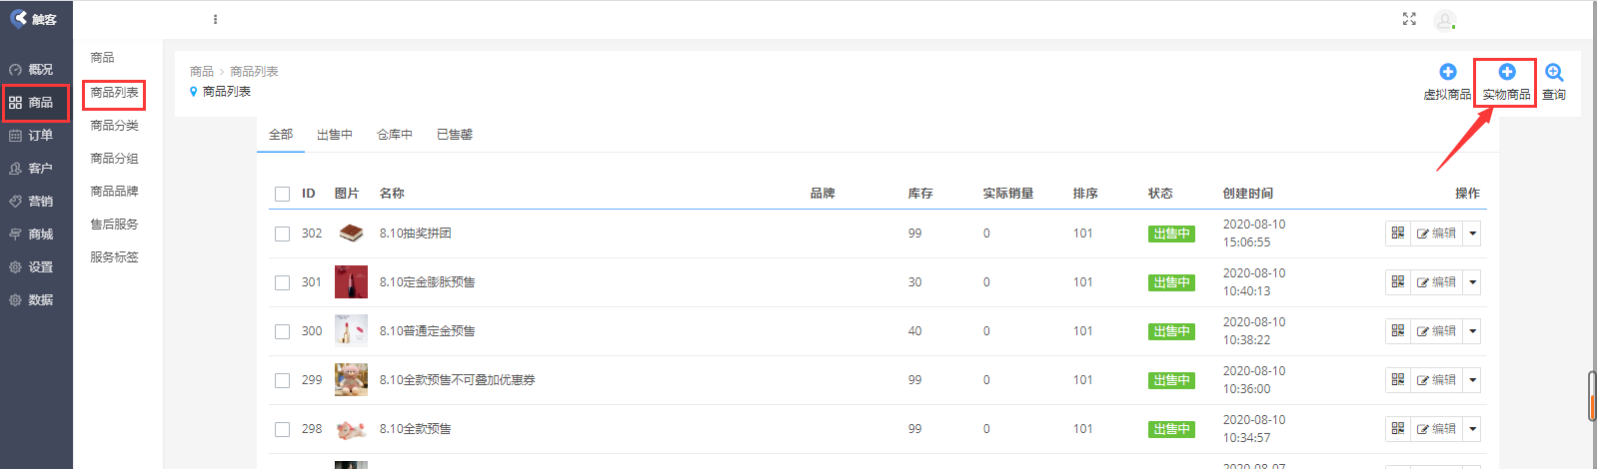Add a 虚拟商品 virtual product
This screenshot has height=469, width=1597.
pos(1447,81)
